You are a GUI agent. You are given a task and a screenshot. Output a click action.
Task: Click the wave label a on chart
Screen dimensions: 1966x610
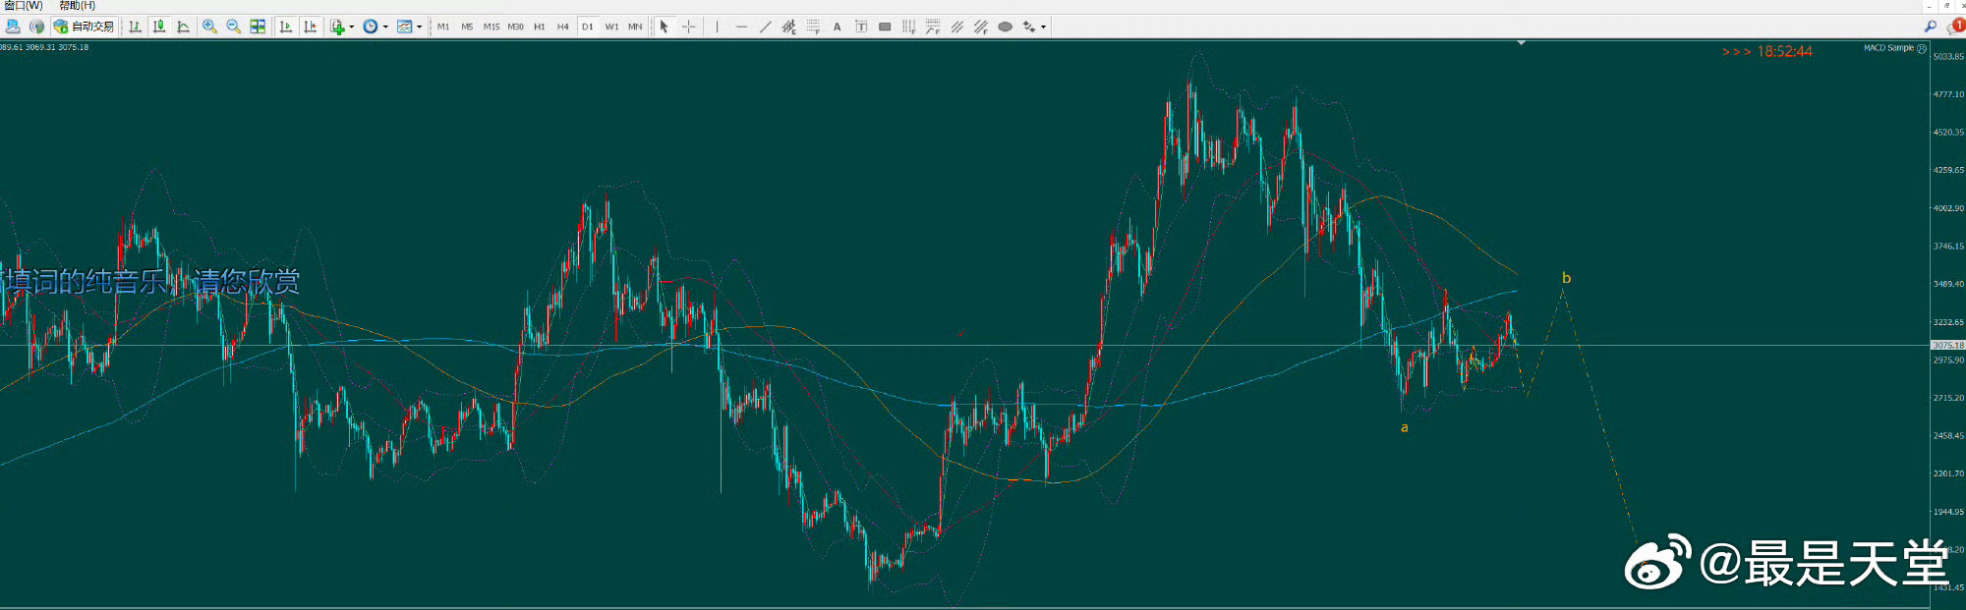1405,427
